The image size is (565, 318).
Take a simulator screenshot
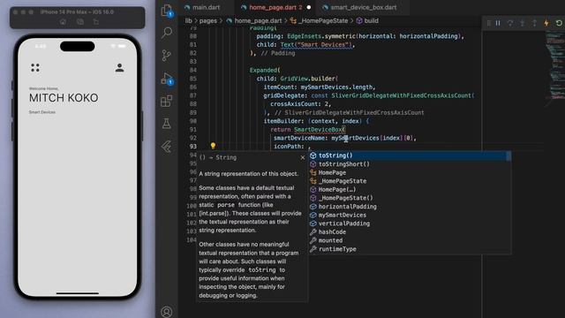(x=80, y=22)
